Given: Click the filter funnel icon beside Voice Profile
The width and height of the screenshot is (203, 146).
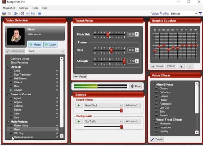Looking at the screenshot, I should (x=200, y=14).
